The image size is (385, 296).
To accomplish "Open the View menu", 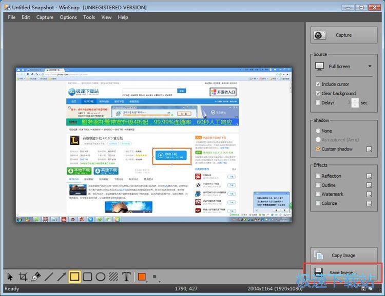I will point(106,17).
